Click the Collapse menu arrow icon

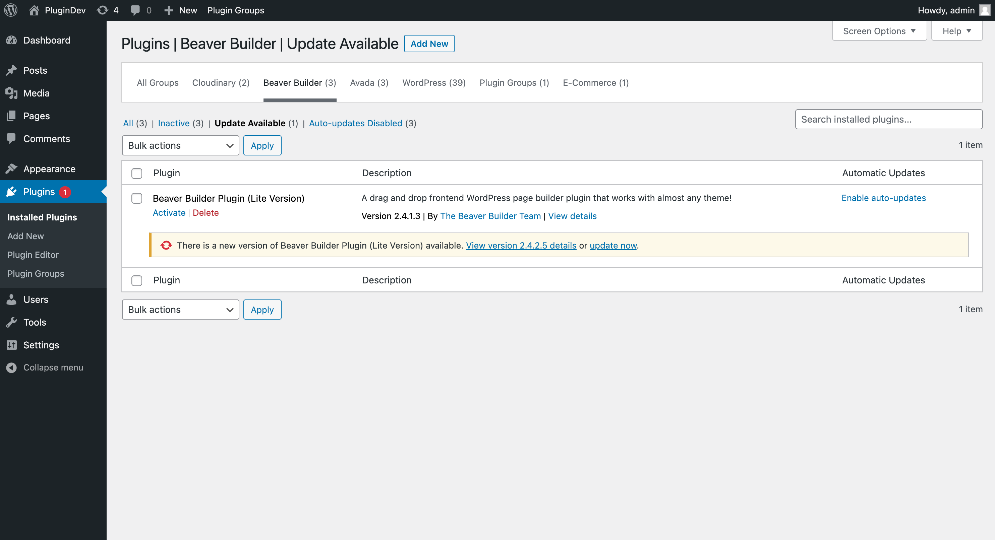12,367
